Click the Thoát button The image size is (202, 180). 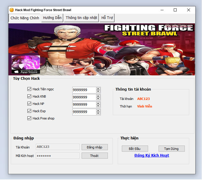coord(94,156)
